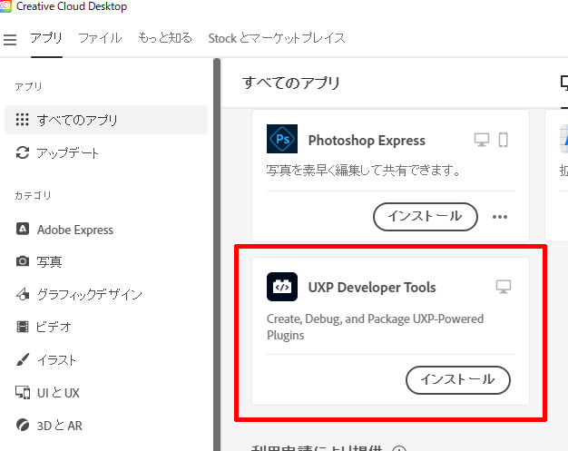Open the もっと知る tab
The height and width of the screenshot is (451, 568).
[165, 38]
